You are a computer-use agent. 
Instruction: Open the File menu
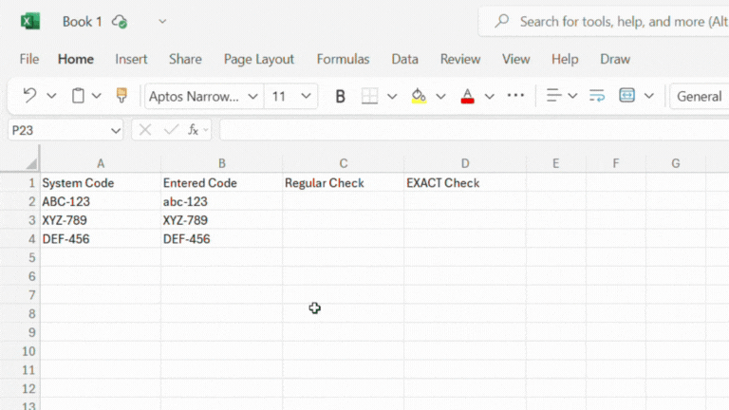pyautogui.click(x=29, y=59)
